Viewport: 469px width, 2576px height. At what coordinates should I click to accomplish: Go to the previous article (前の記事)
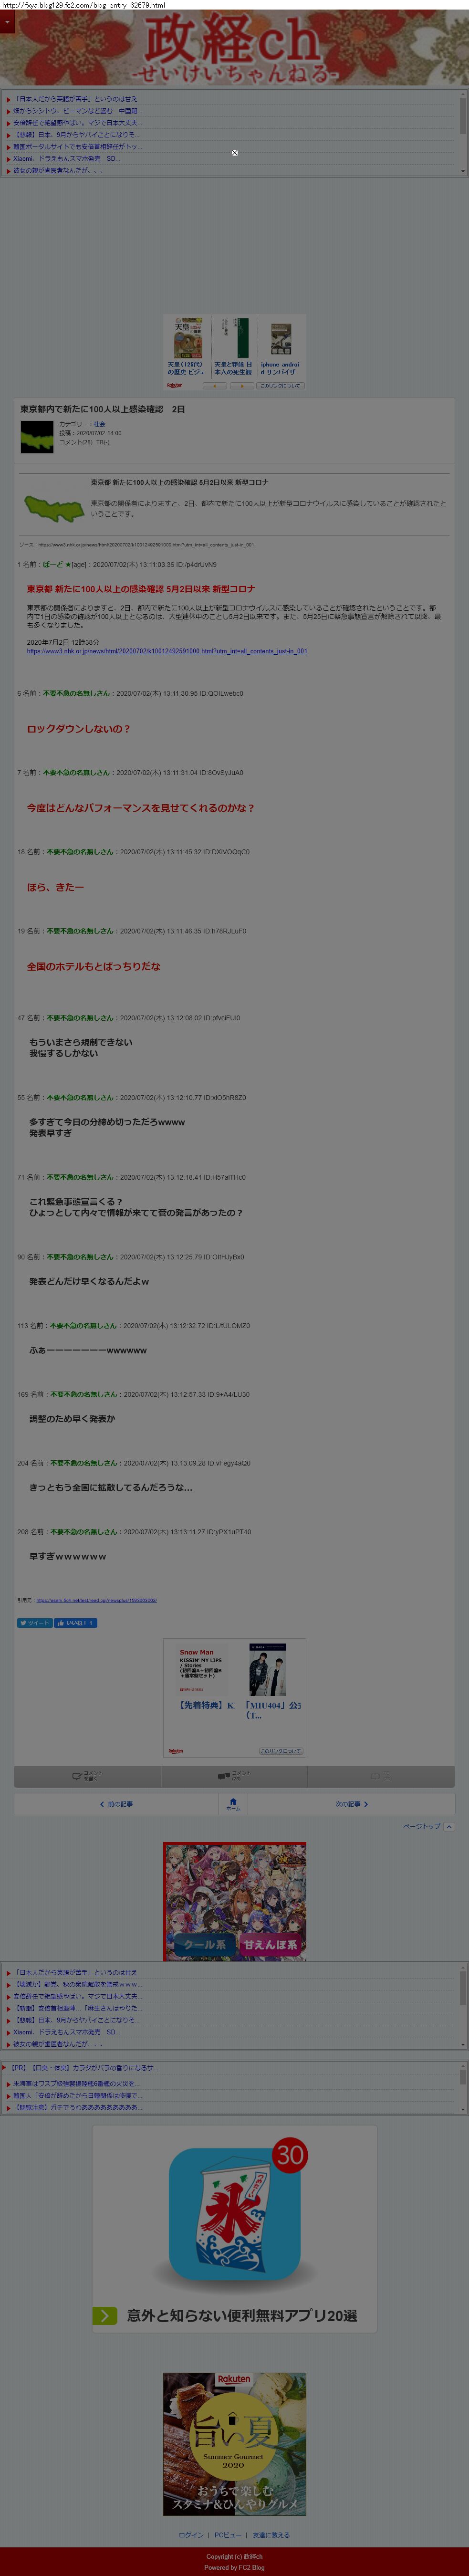(117, 1804)
